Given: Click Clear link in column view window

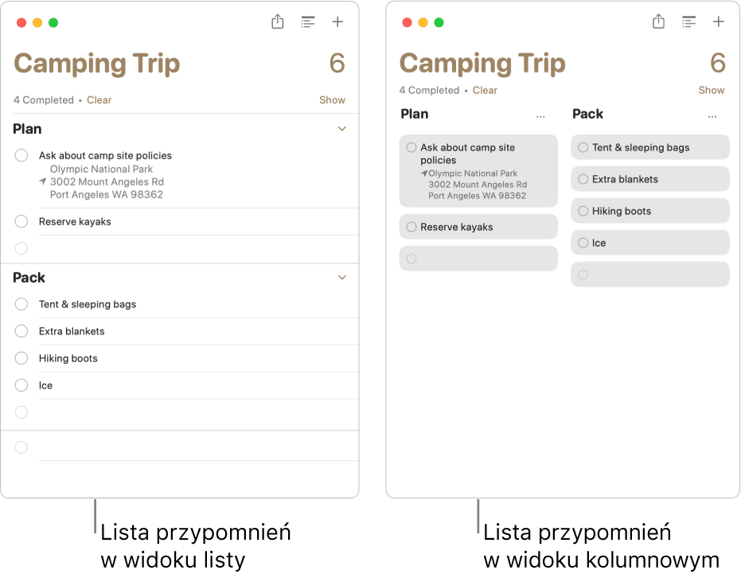Looking at the screenshot, I should pos(485,91).
